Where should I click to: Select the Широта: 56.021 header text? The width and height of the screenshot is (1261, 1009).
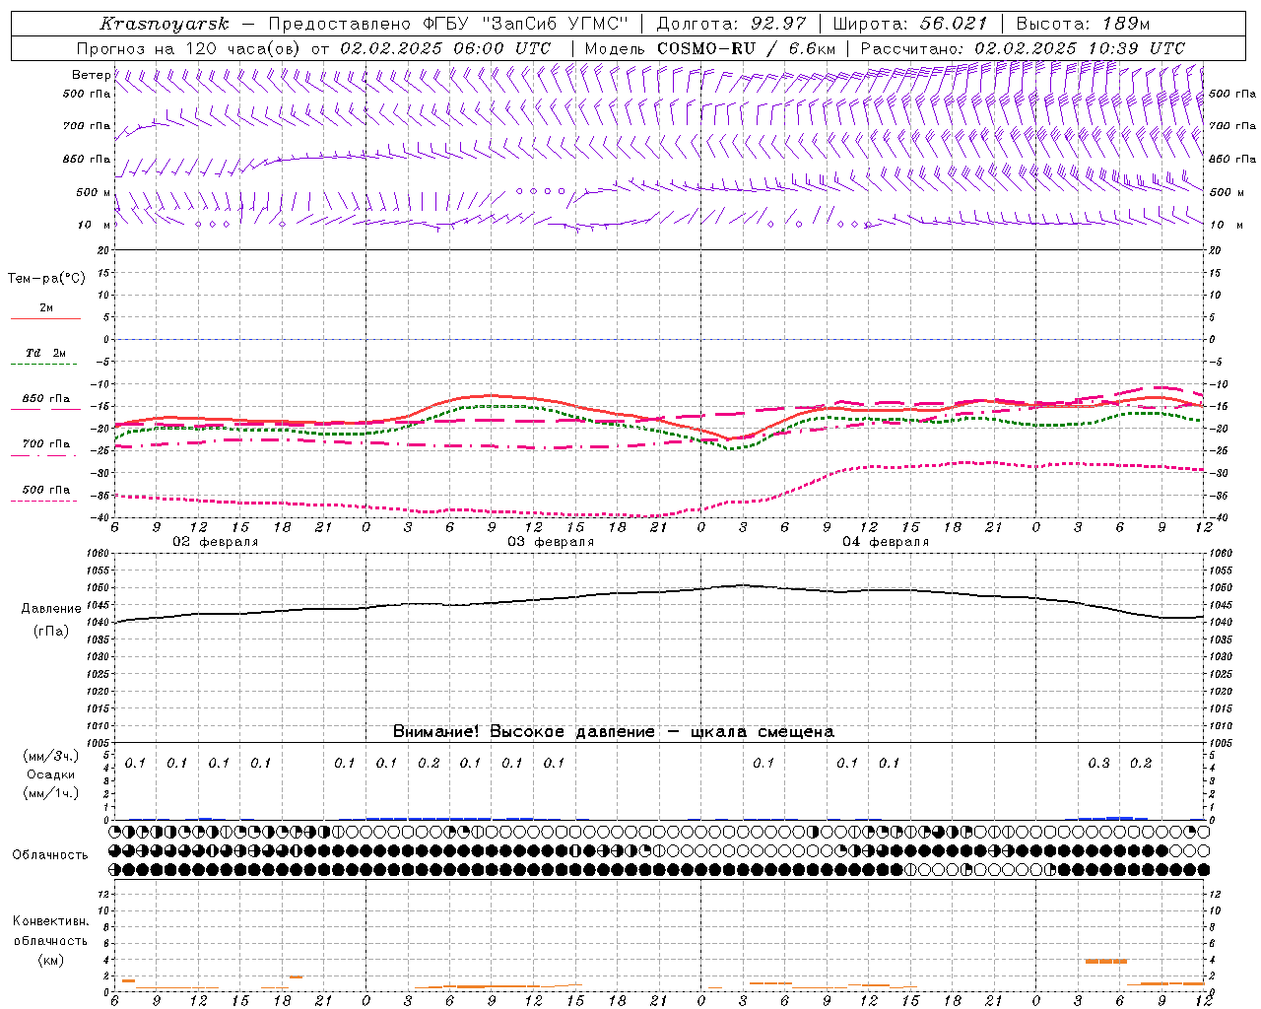pyautogui.click(x=910, y=24)
